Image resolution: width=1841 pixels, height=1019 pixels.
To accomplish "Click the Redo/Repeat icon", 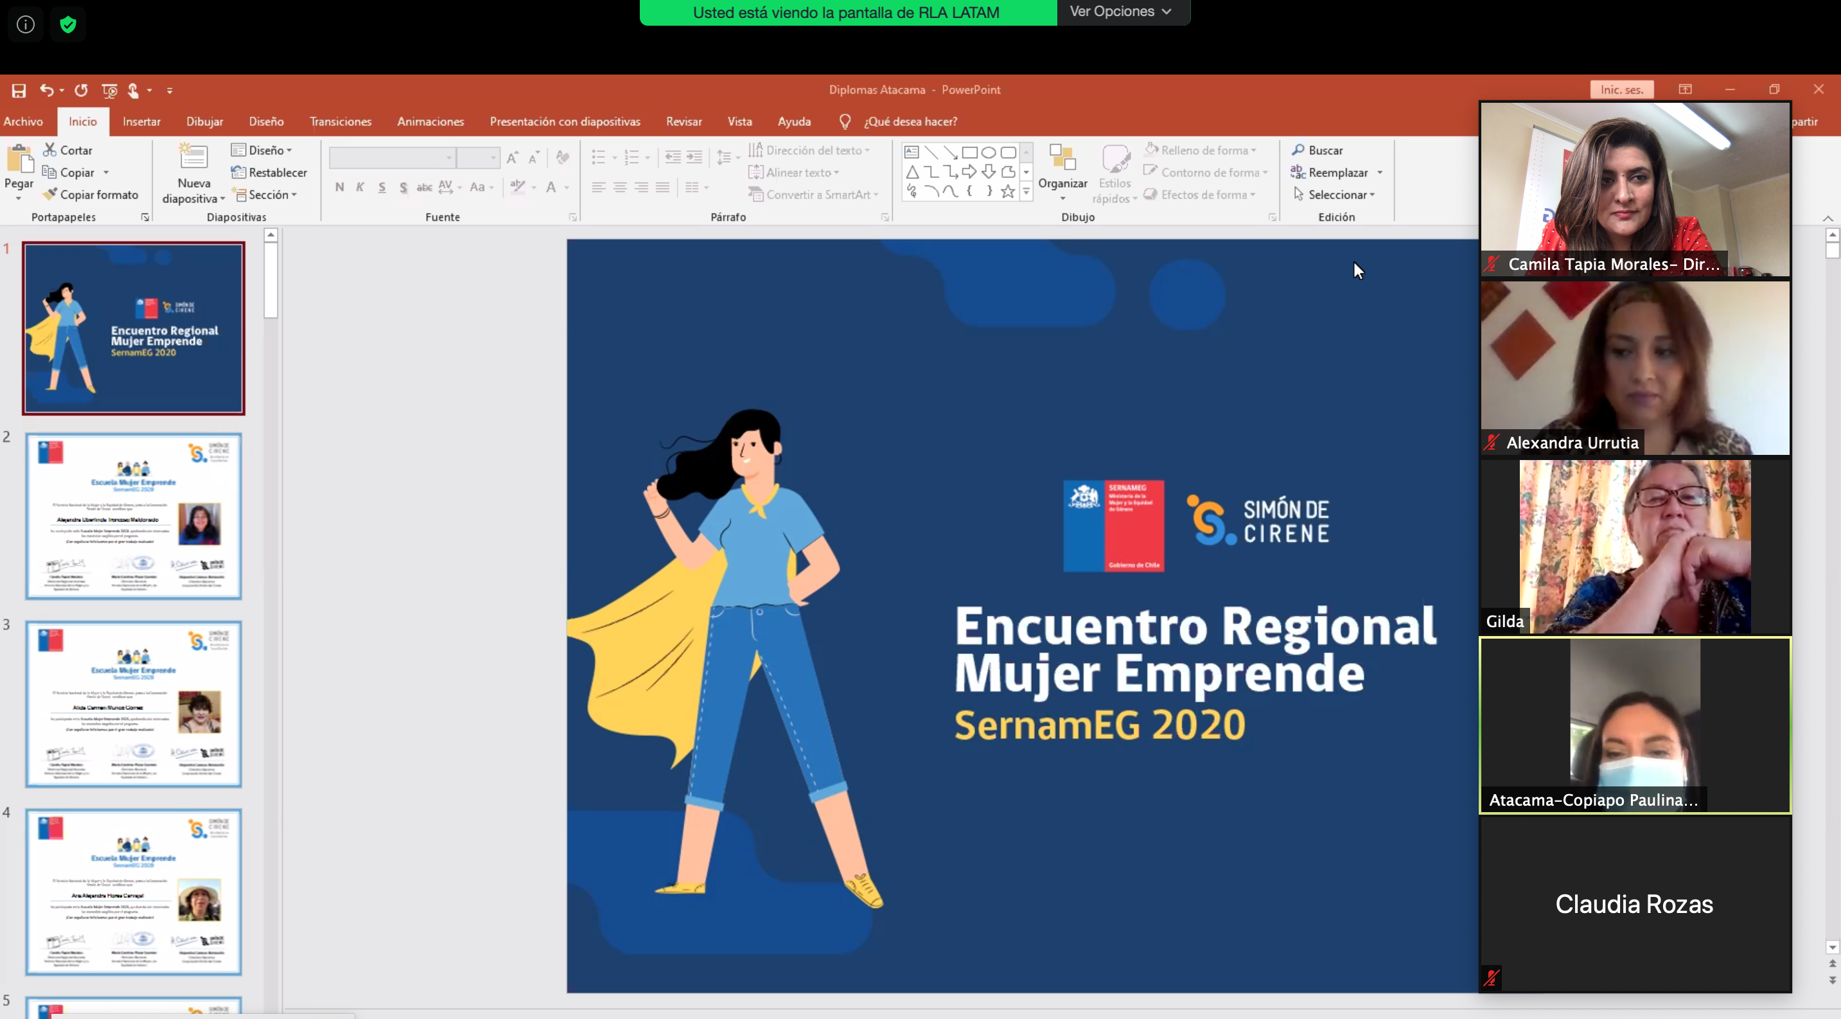I will 82,90.
